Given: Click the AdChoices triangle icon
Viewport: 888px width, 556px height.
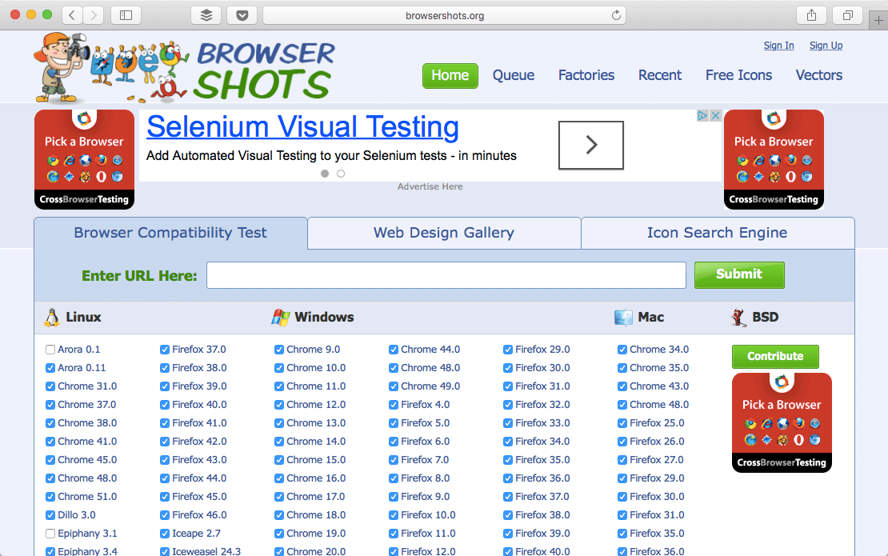Looking at the screenshot, I should pyautogui.click(x=703, y=115).
